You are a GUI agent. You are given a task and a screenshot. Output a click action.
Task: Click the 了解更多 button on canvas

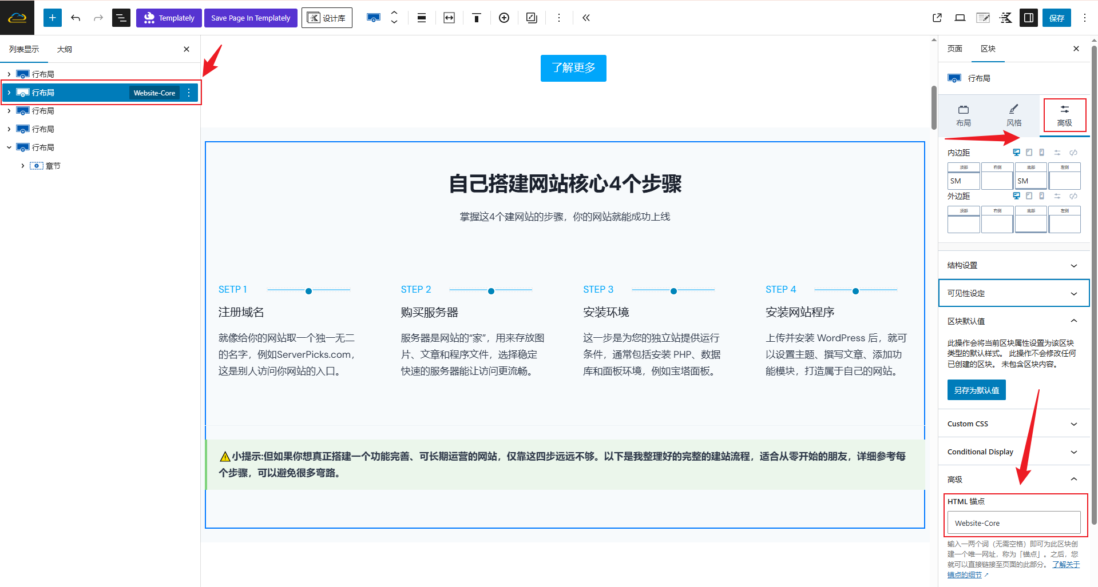(x=573, y=68)
